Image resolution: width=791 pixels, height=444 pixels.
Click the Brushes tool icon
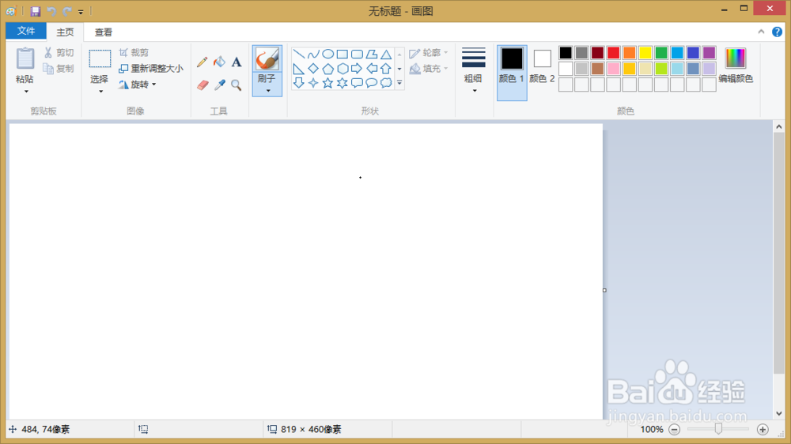(x=267, y=58)
